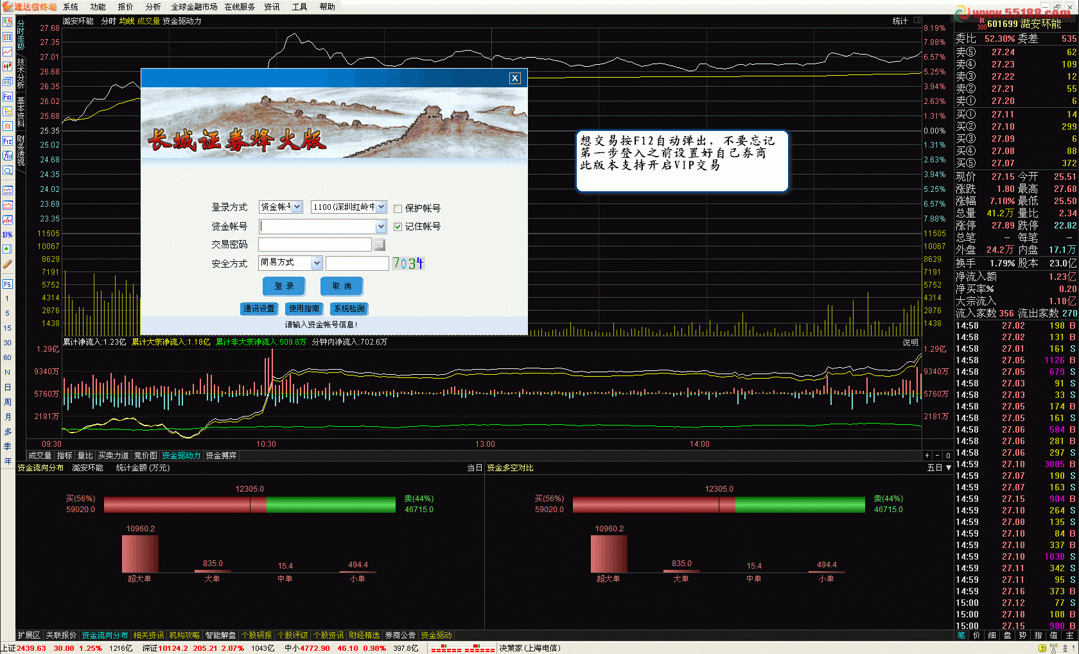Expand the 资金帐号 account dropdown arrow
The height and width of the screenshot is (654, 1079).
tap(381, 227)
